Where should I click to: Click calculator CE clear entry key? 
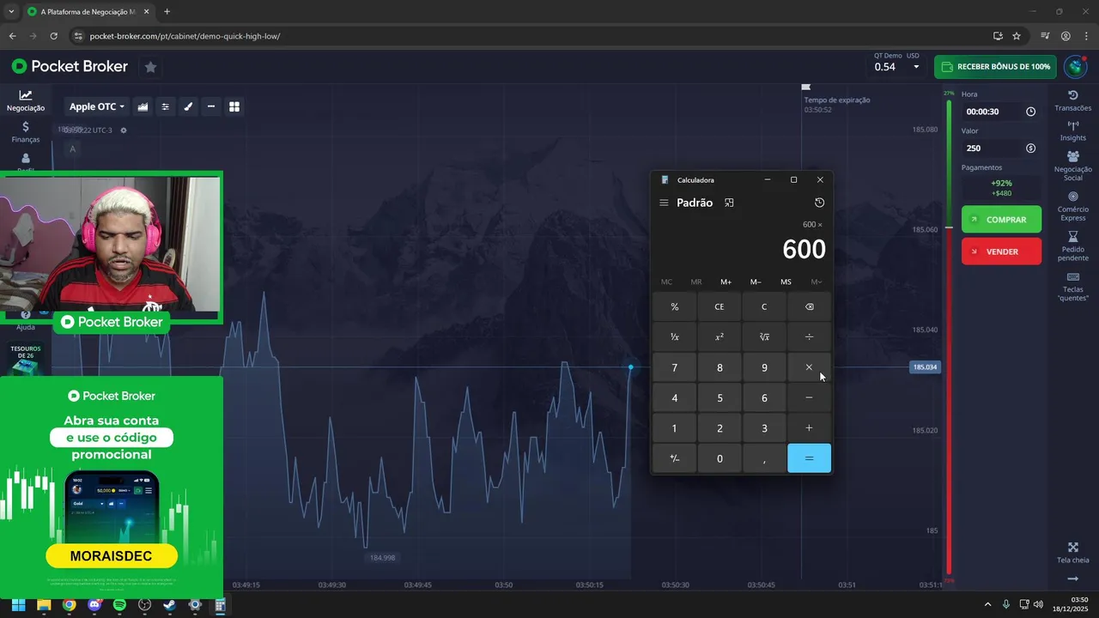[720, 306]
